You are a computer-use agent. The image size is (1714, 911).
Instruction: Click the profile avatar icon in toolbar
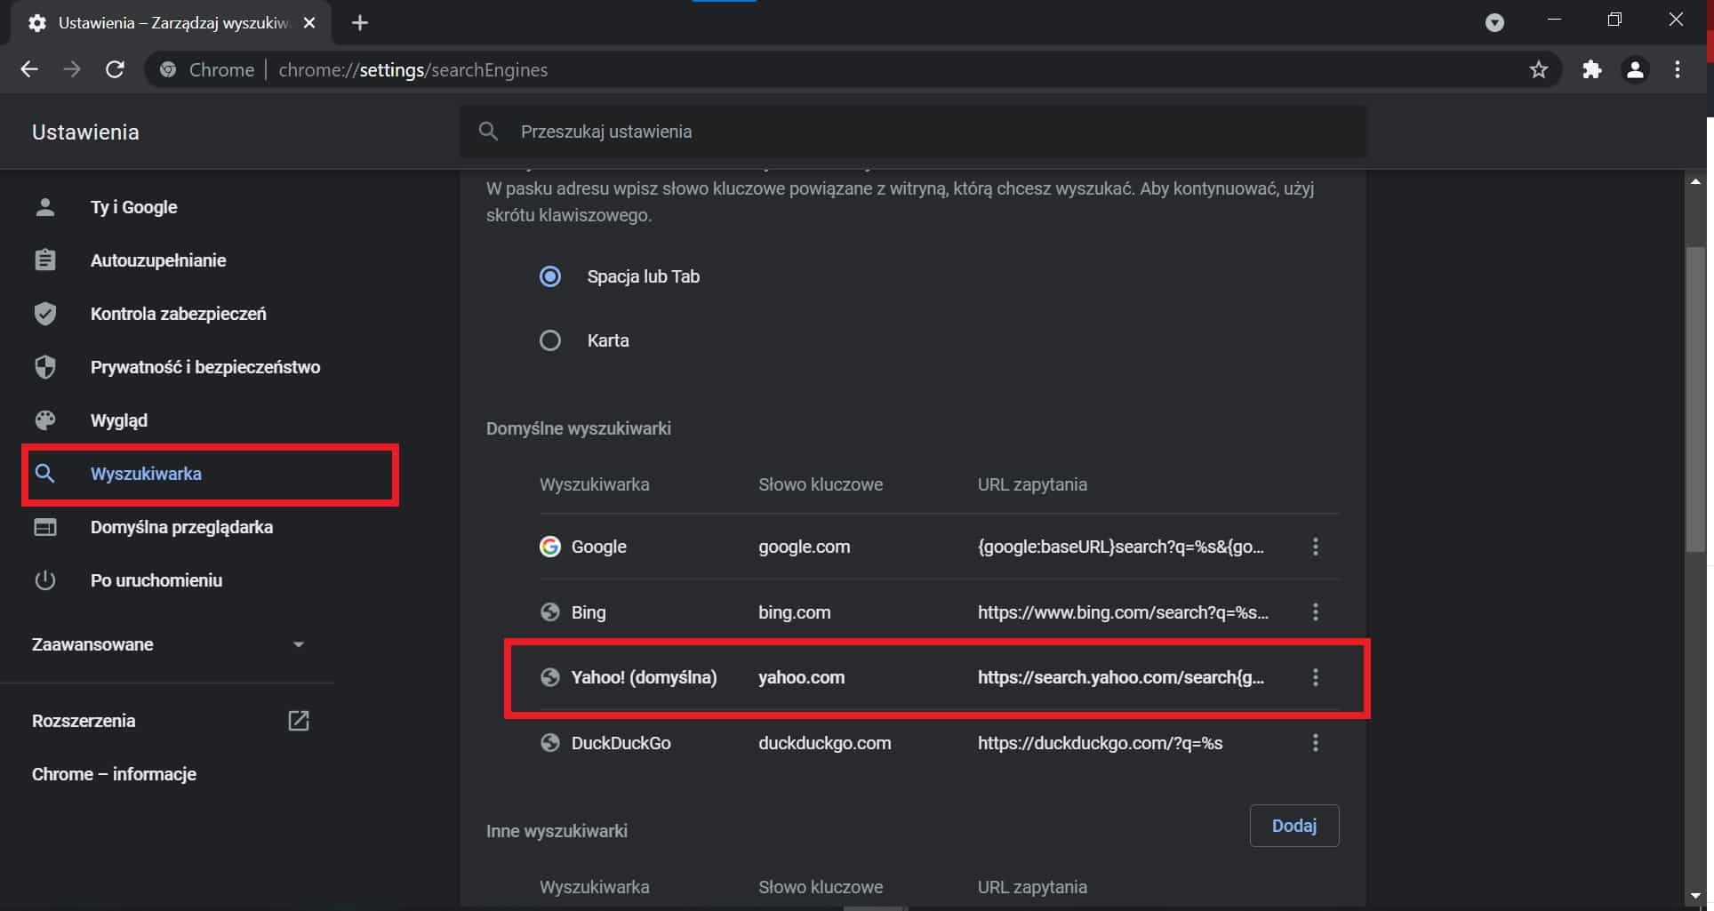(1636, 69)
